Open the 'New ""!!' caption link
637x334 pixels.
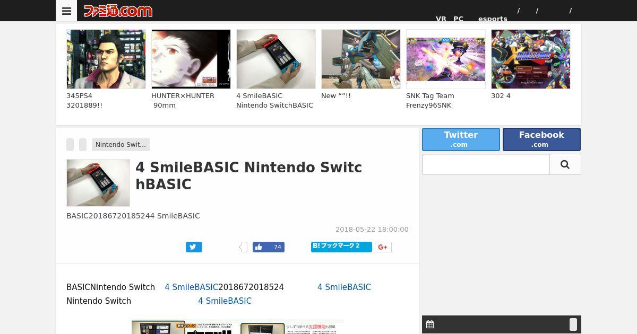336,96
